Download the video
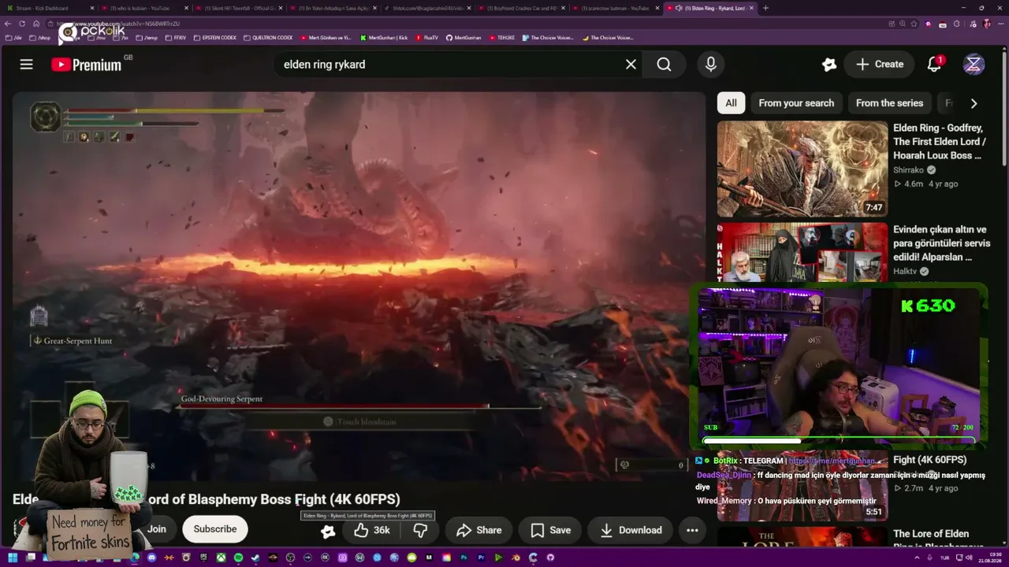The height and width of the screenshot is (567, 1009). (x=630, y=530)
